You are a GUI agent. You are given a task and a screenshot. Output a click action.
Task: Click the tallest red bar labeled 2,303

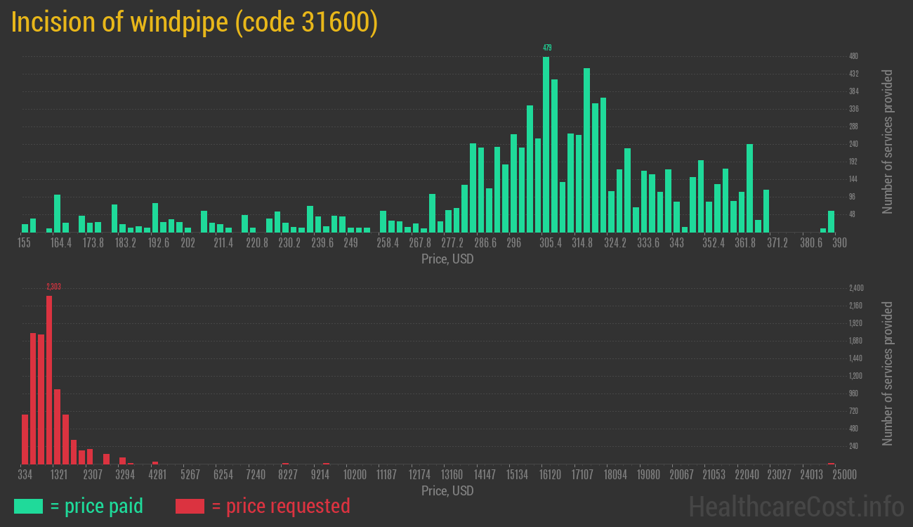(49, 379)
